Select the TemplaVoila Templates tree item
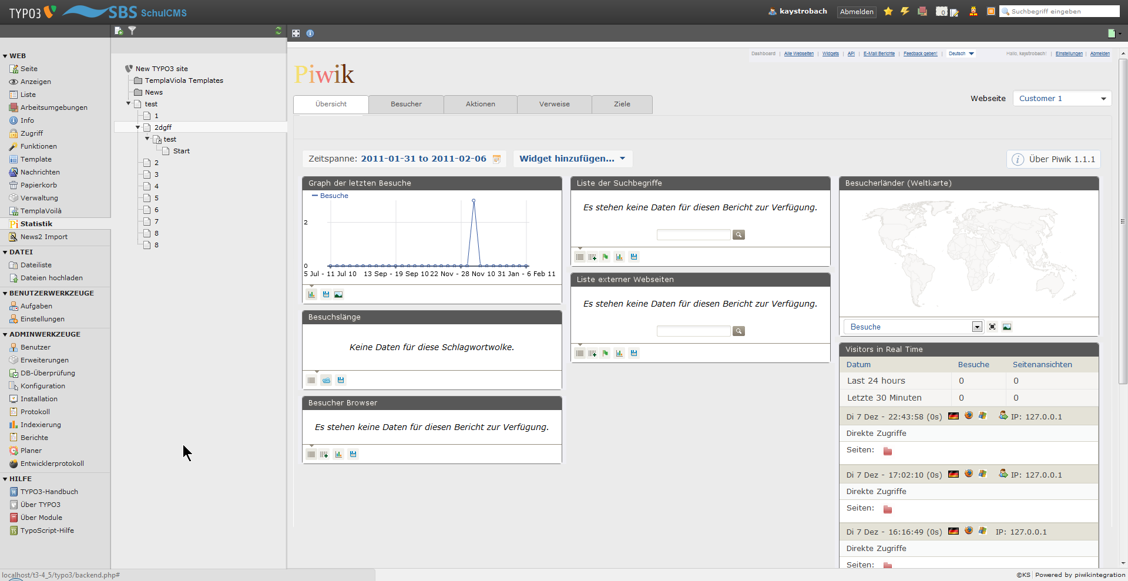 184,80
